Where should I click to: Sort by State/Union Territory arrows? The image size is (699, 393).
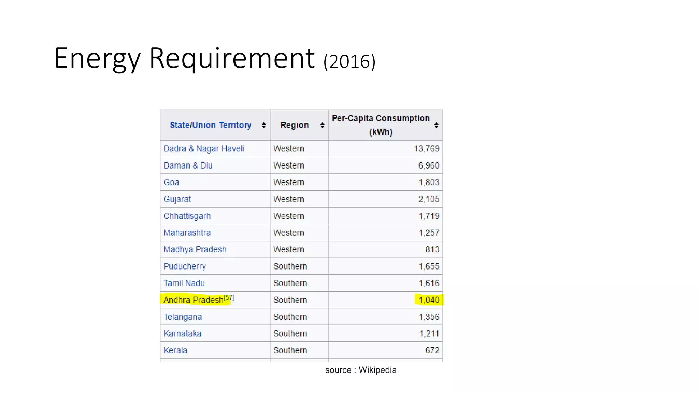pos(263,125)
